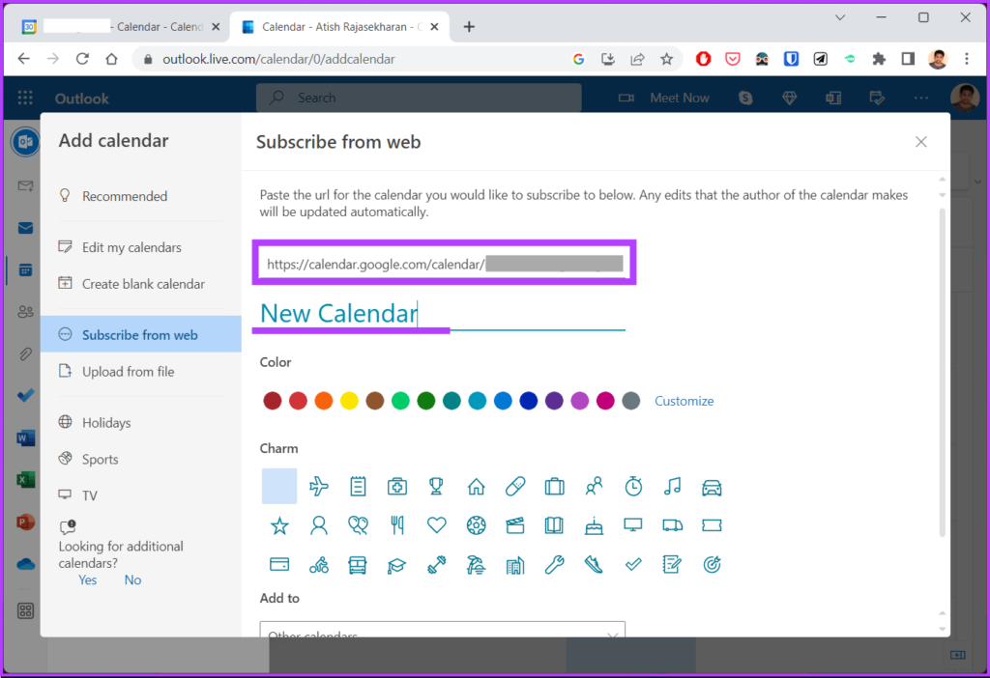Screen dimensions: 990x678
Task: Select the bicycle charm icon
Action: pos(319,564)
